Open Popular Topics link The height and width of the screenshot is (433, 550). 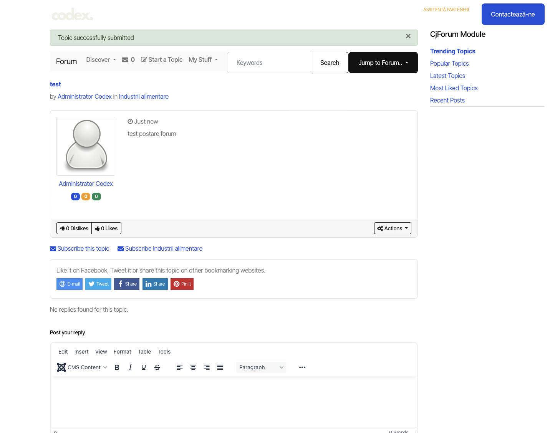coord(449,64)
